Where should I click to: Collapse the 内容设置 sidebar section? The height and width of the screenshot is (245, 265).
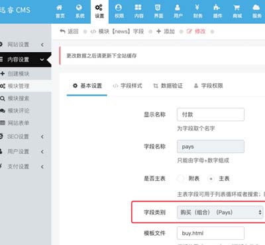click(x=25, y=59)
